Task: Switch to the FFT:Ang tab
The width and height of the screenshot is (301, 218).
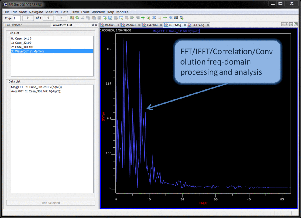Action: tap(198, 25)
